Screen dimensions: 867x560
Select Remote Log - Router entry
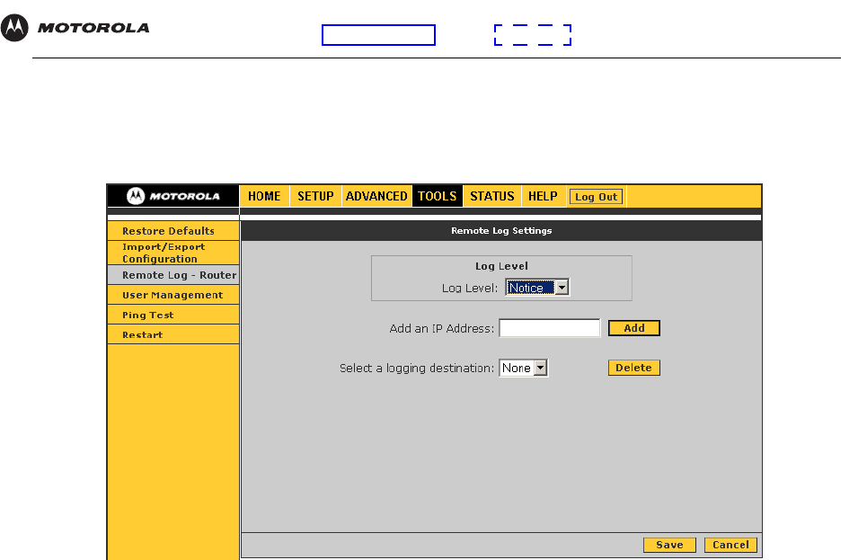coord(173,275)
